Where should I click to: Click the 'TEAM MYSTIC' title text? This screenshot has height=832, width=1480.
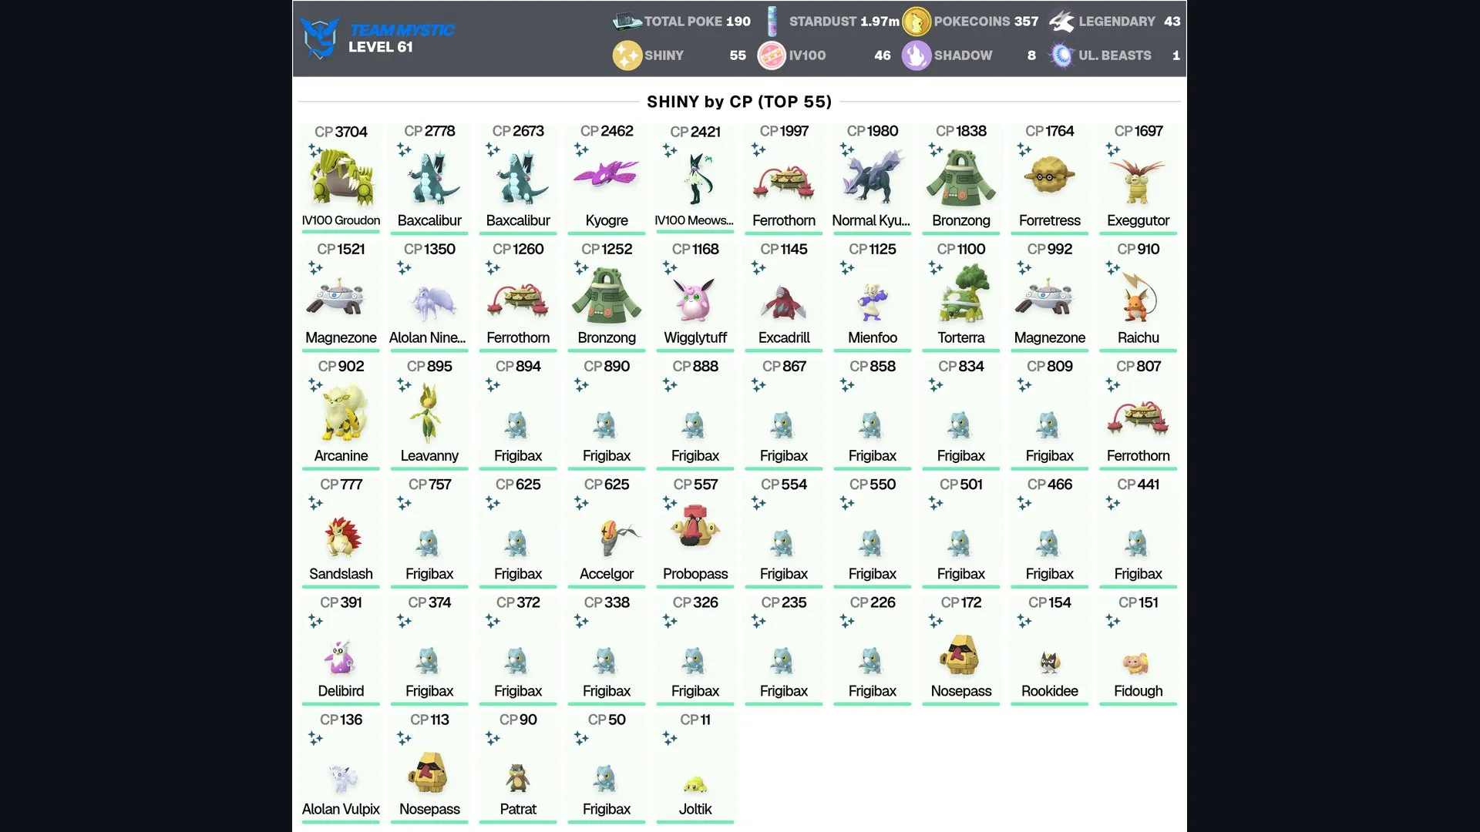click(x=402, y=30)
